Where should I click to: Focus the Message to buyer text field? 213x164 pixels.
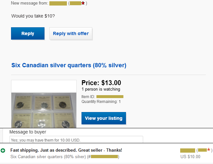point(76,140)
